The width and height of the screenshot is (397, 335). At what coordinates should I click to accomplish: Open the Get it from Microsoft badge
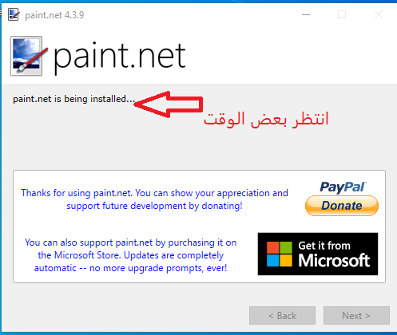coord(318,254)
